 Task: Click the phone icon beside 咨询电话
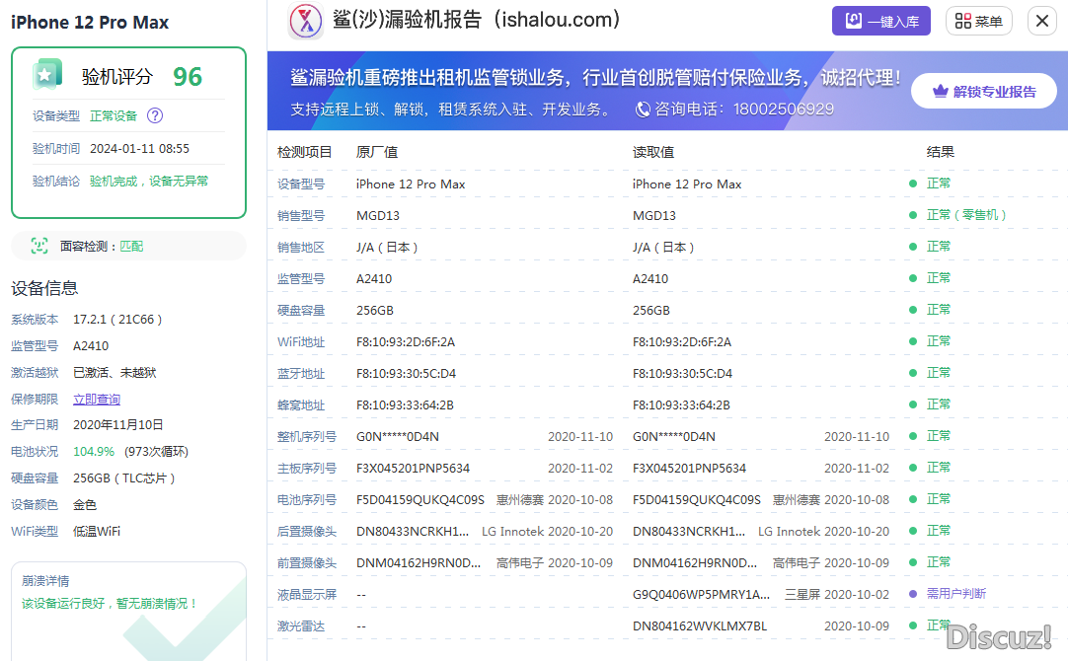tap(643, 109)
